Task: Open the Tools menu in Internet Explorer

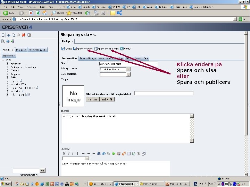Action: [43, 7]
